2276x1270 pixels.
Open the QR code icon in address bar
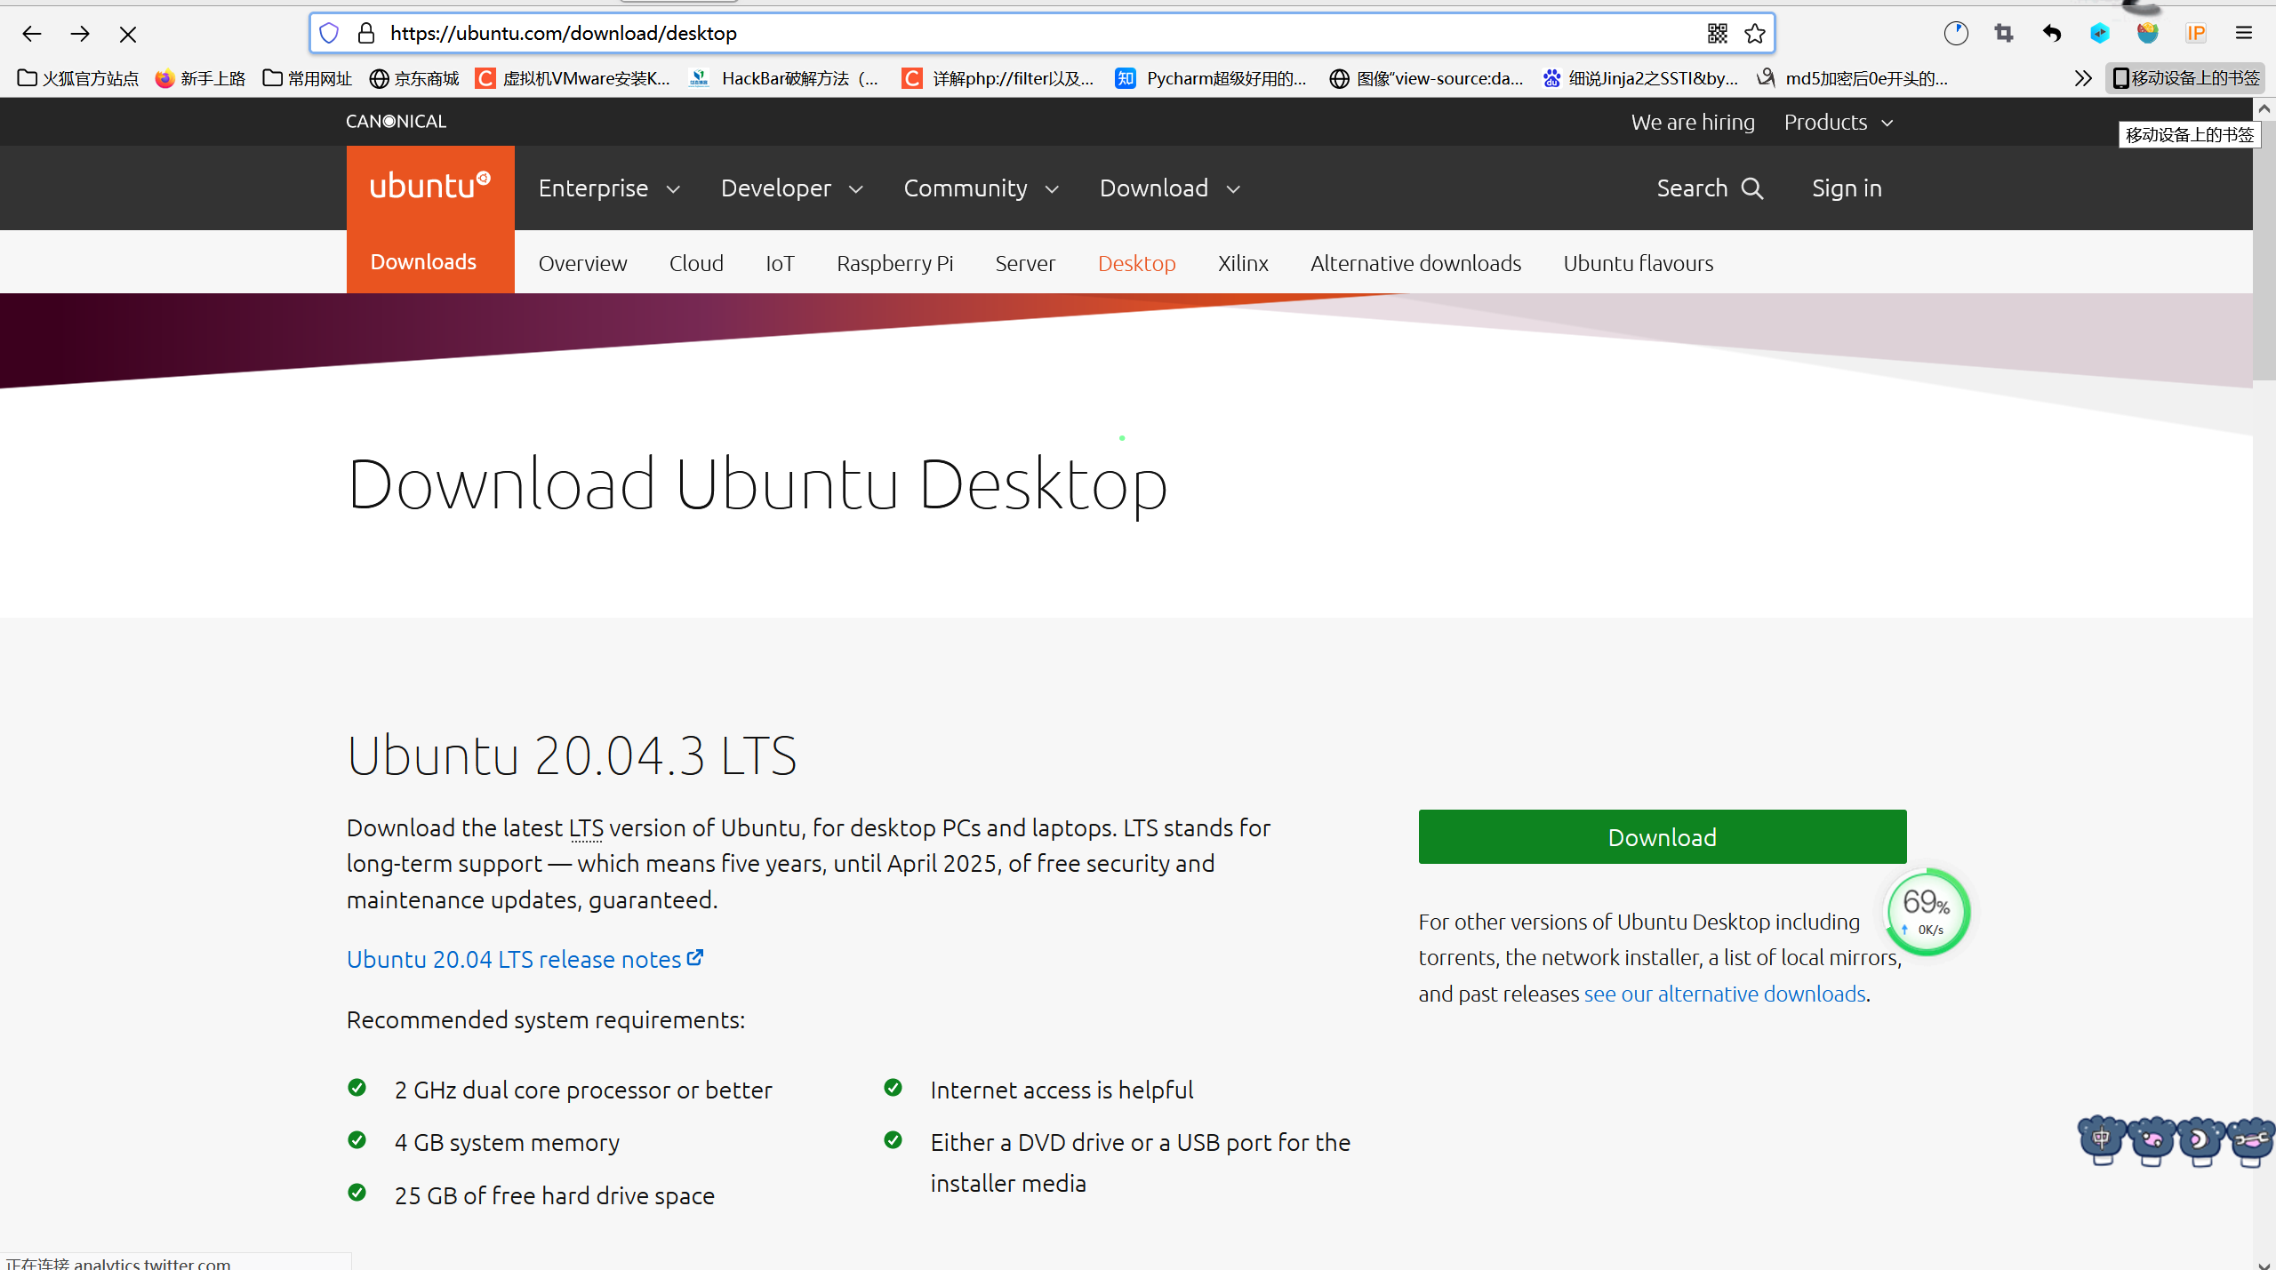click(x=1717, y=33)
